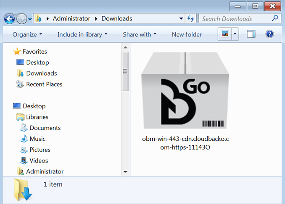Screen dimensions: 285x204
Task: Expand the arrow before Administrator breadcrumb
Action: [47, 18]
